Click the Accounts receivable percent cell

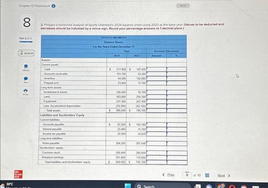[176, 74]
